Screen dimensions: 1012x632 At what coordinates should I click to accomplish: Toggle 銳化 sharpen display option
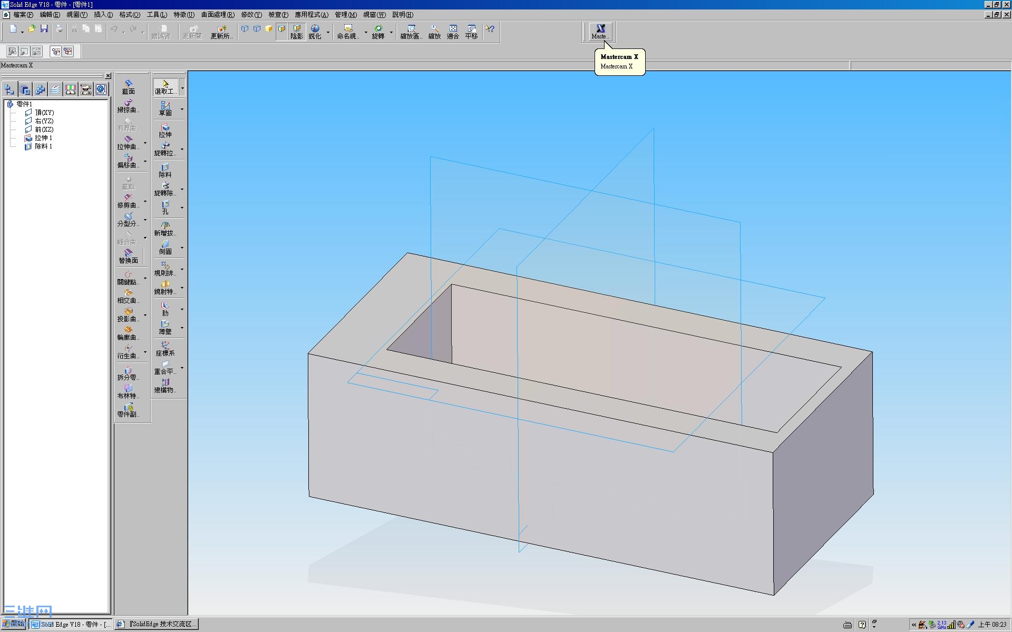coord(315,32)
